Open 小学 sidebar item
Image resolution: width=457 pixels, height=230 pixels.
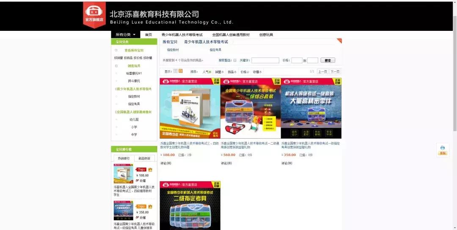134,127
